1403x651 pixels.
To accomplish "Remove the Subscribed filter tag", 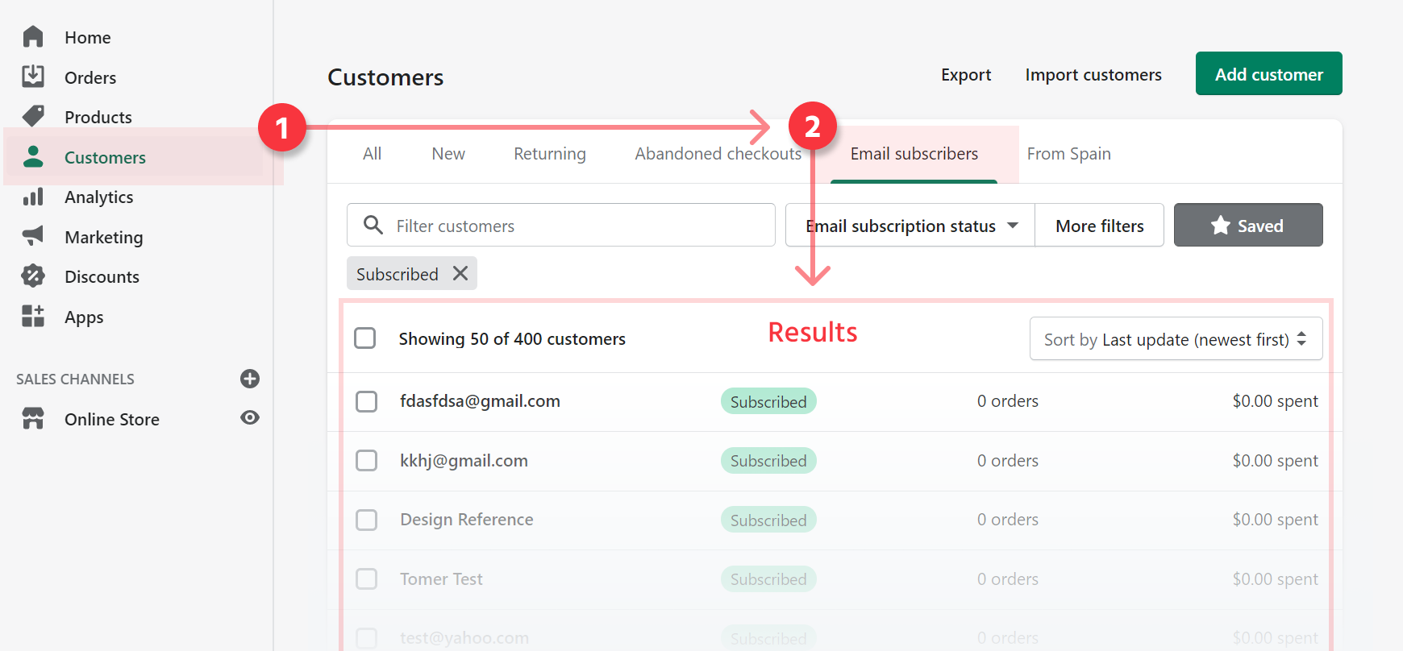I will click(x=460, y=274).
